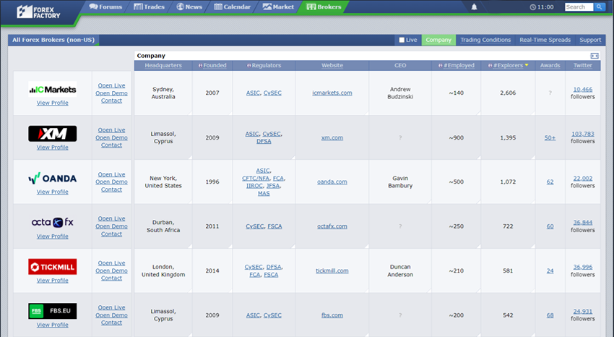This screenshot has width=614, height=337.
Task: Select the 2,606 explorers cell
Action: [x=508, y=93]
